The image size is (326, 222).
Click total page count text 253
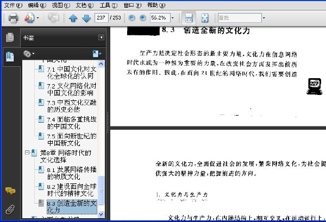(117, 18)
